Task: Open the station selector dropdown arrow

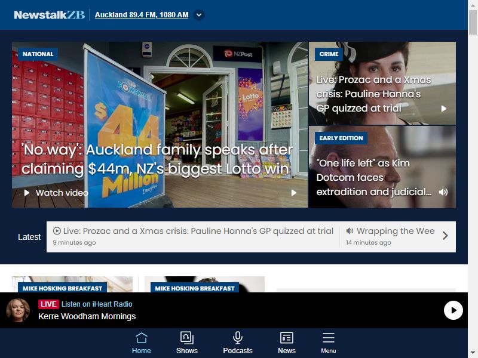Action: (199, 15)
